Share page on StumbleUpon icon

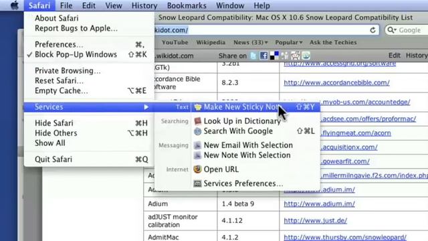(x=306, y=56)
